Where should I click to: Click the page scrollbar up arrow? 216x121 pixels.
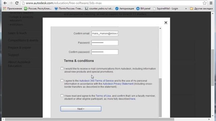213,13
